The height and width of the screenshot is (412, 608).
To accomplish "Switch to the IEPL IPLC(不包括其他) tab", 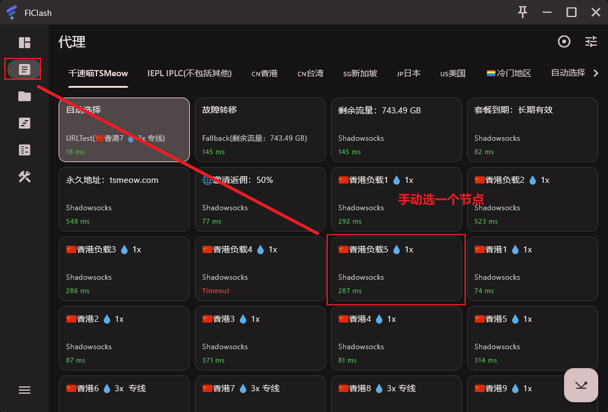I will pyautogui.click(x=190, y=73).
